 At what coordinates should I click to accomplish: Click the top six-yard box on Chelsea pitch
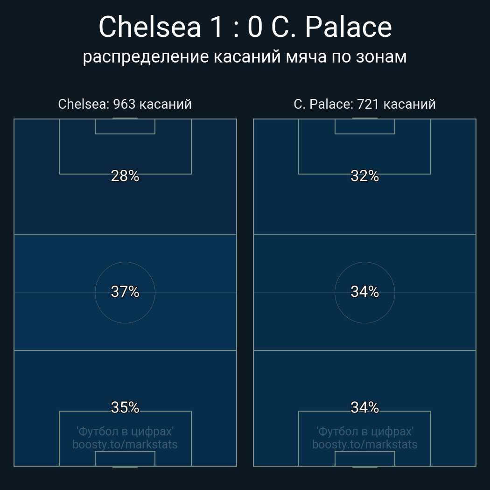pos(125,126)
